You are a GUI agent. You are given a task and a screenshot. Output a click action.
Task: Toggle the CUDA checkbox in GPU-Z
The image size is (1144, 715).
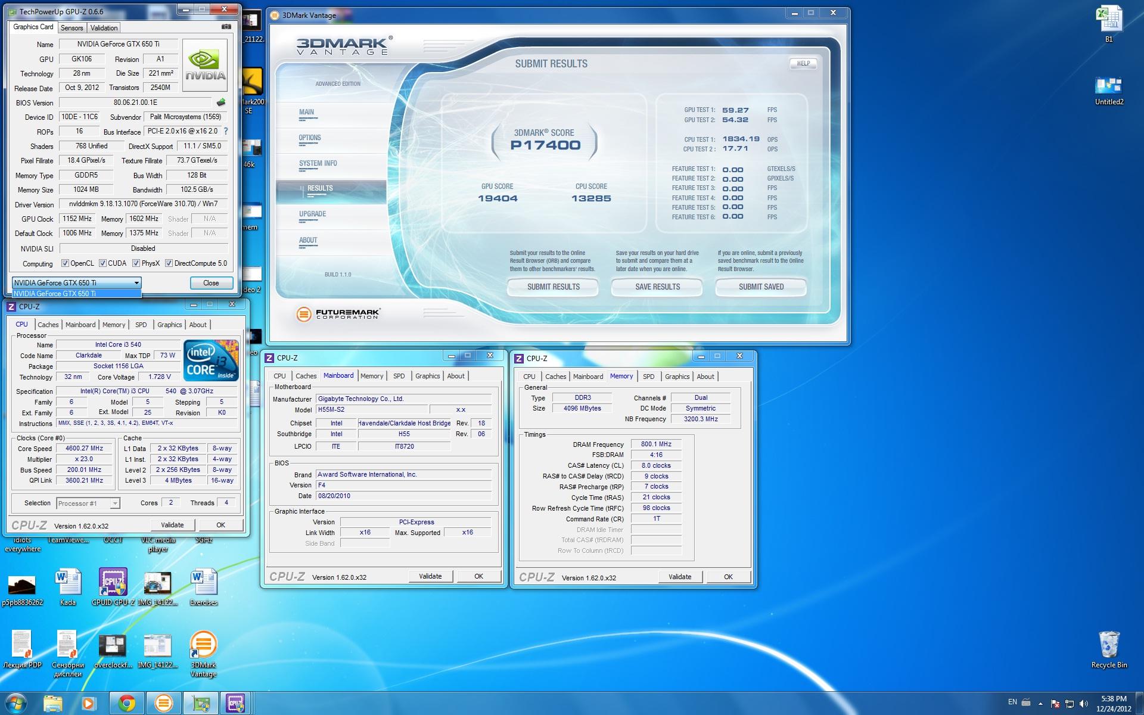click(102, 263)
